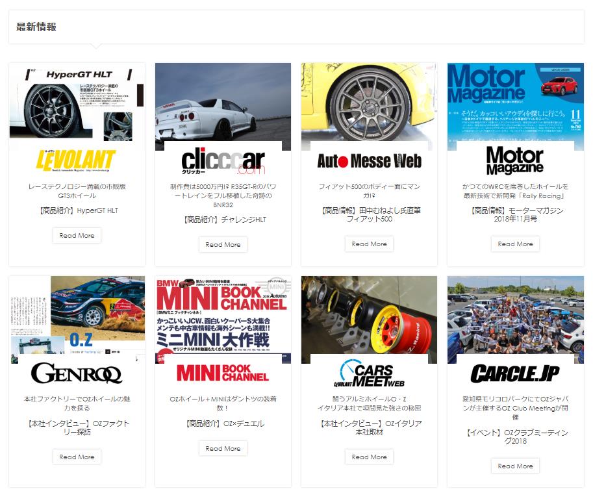
Task: Click the clicccar.com logo
Action: pos(223,160)
